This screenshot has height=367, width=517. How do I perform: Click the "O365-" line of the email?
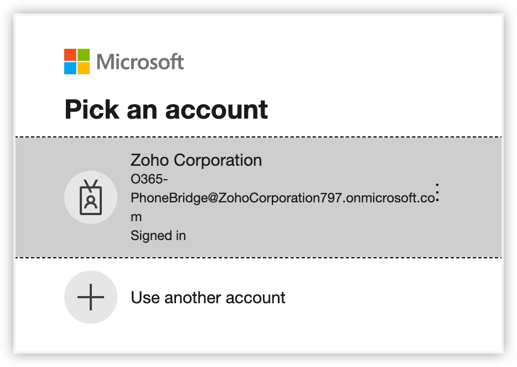pyautogui.click(x=149, y=180)
